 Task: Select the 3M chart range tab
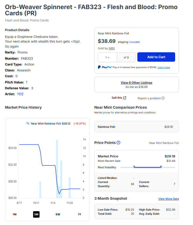coord(36,214)
